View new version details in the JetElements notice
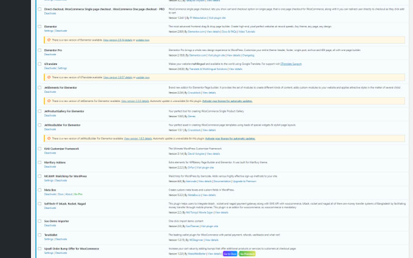Image resolution: width=413 pixels, height=258 pixels. click(x=135, y=101)
